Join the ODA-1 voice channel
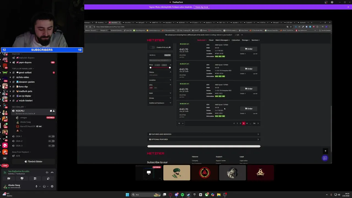 point(33,136)
